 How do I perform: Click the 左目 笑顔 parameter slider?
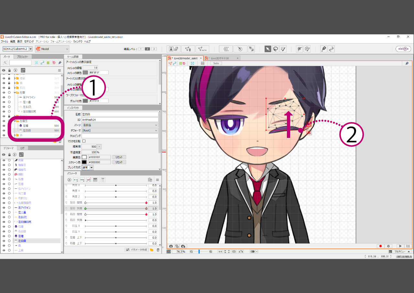click(x=116, y=208)
